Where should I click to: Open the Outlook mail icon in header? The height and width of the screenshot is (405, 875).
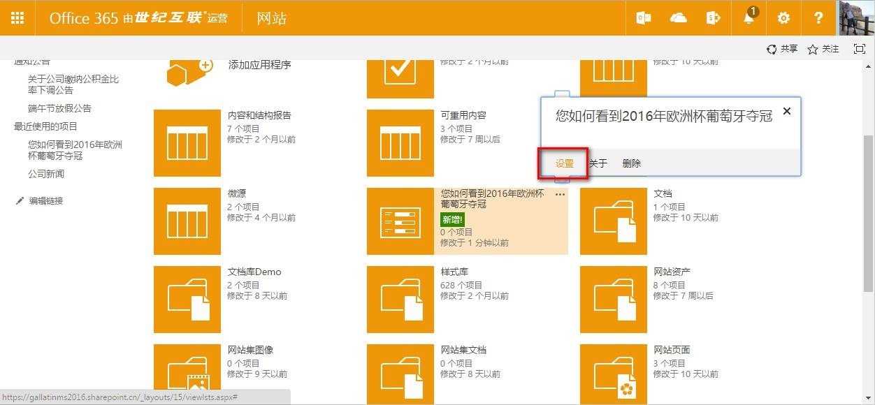tap(643, 17)
